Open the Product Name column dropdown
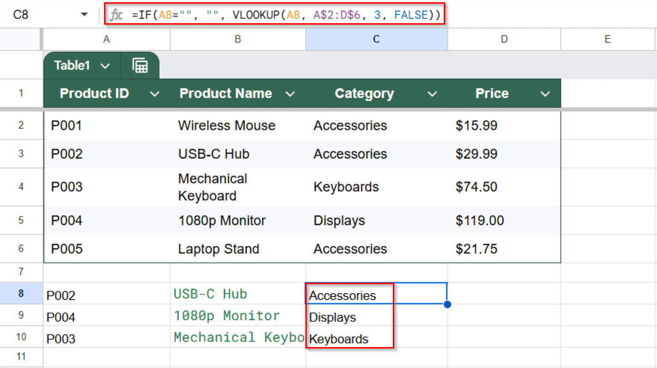This screenshot has height=368, width=657. pyautogui.click(x=290, y=93)
